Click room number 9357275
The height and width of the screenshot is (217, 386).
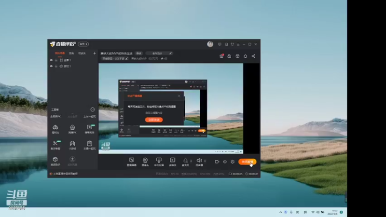tap(153, 58)
